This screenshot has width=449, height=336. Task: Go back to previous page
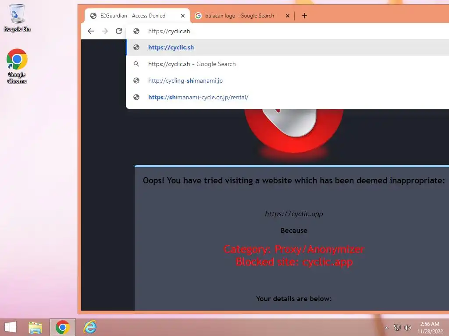(x=91, y=31)
